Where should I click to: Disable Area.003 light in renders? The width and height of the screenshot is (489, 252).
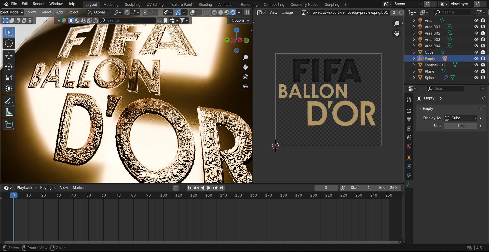[483, 39]
